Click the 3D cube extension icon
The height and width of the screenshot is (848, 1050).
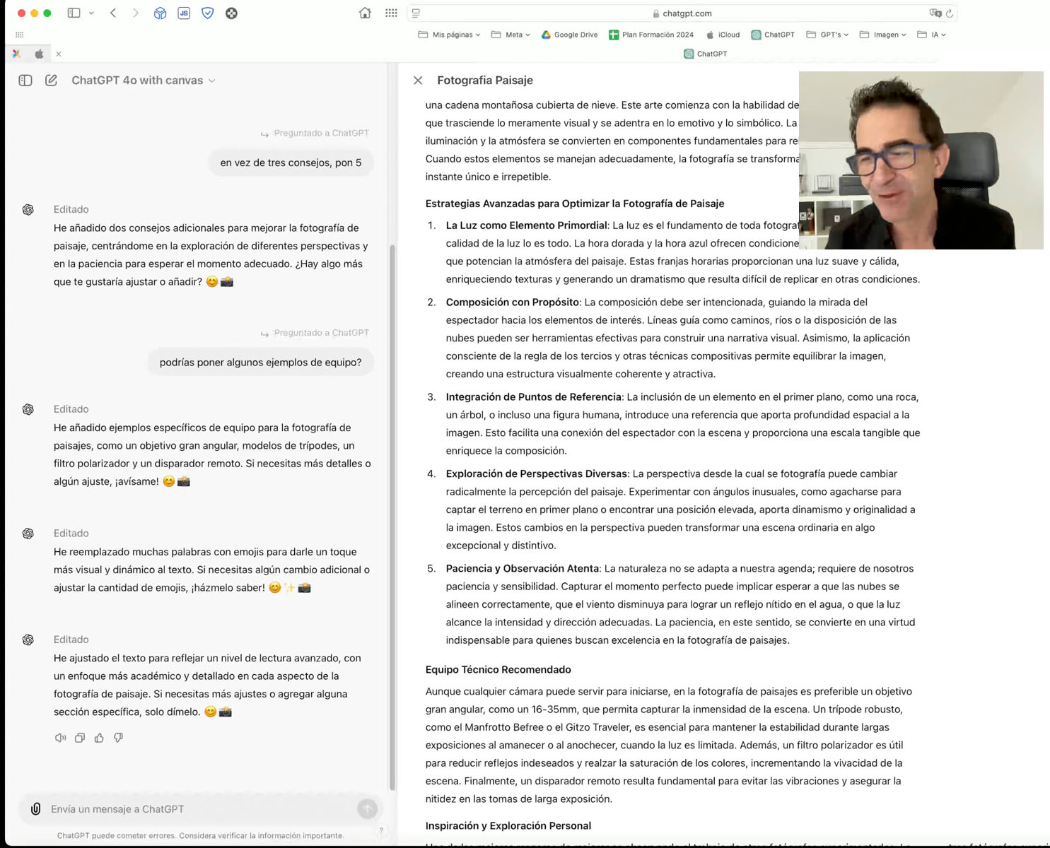tap(161, 13)
